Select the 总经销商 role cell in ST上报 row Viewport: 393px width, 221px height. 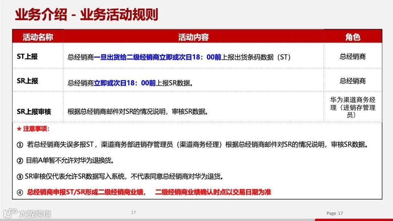point(353,57)
